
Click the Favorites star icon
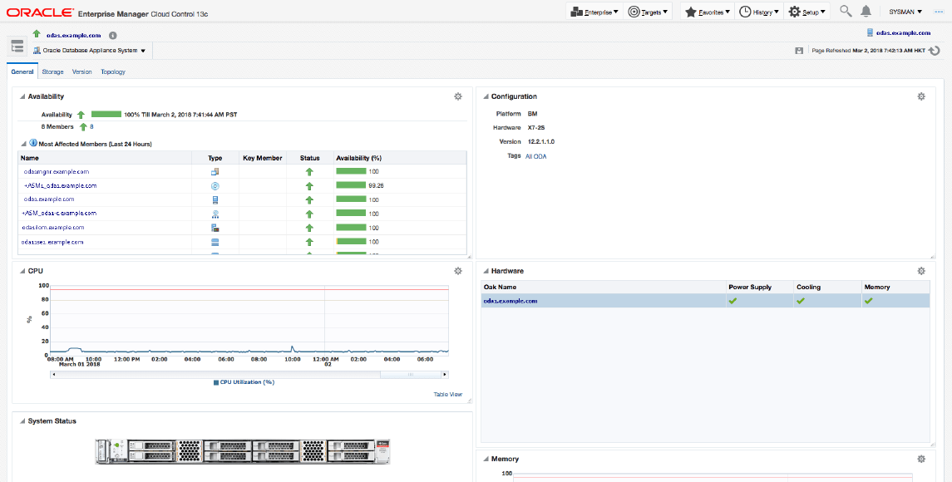(690, 12)
